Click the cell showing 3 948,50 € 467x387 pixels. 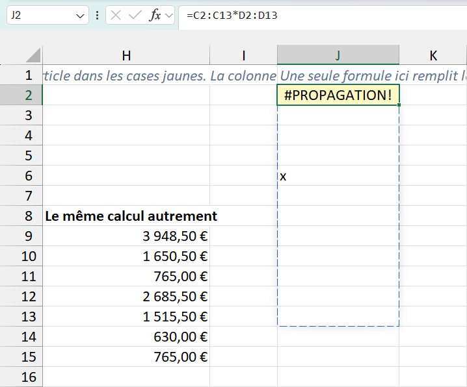(126, 236)
